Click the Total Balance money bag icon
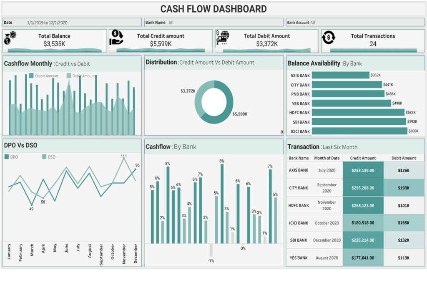This screenshot has height=303, width=427. point(10,39)
